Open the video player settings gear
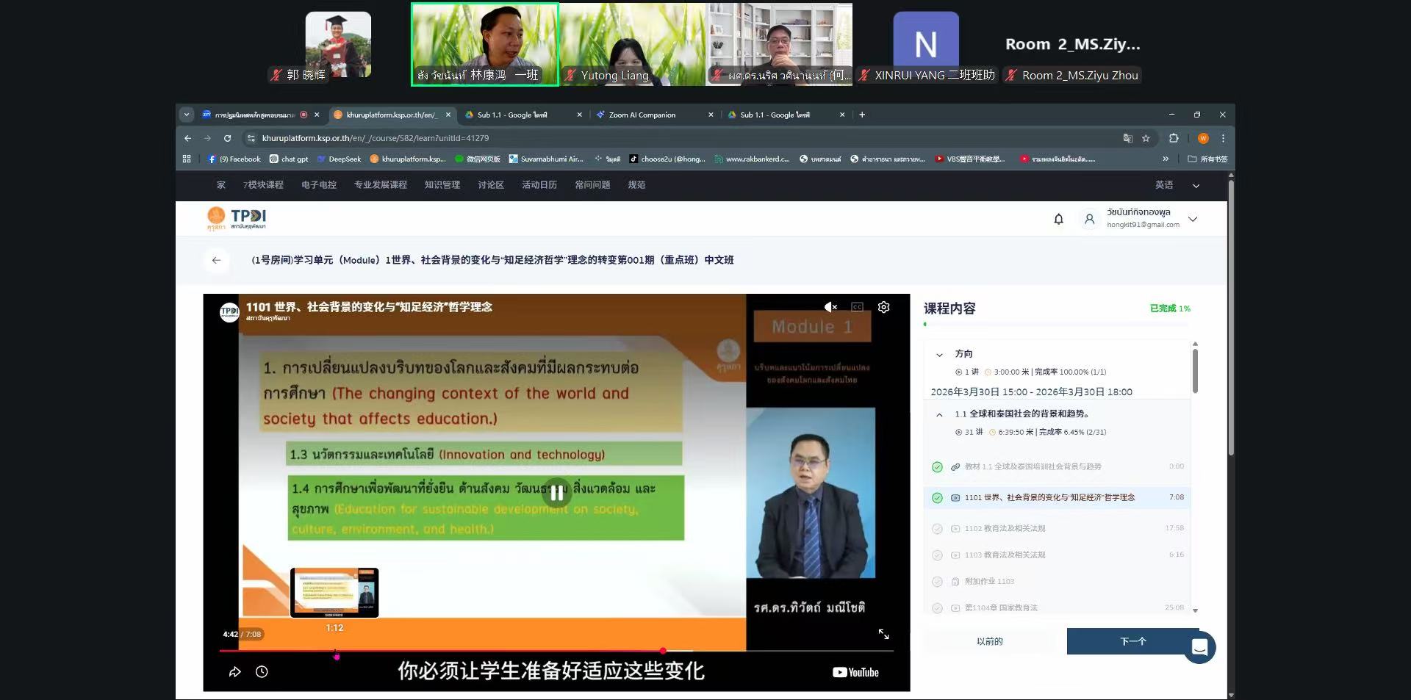This screenshot has height=700, width=1411. point(883,307)
